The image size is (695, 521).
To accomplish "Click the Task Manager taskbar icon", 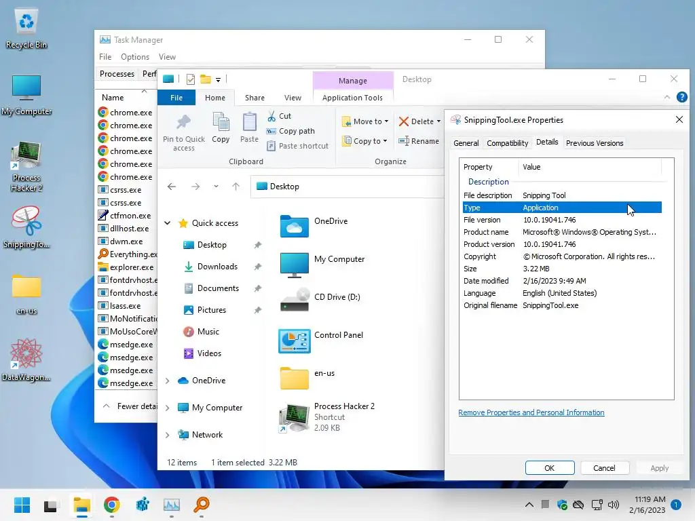I will [172, 505].
